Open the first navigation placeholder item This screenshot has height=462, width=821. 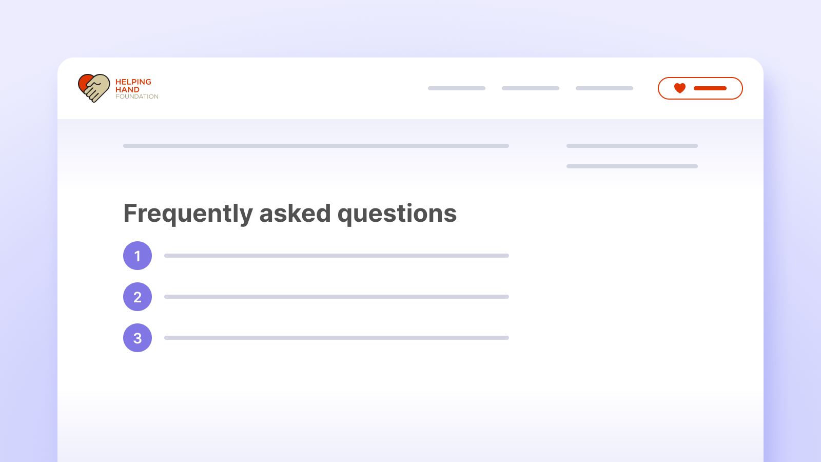[x=457, y=88]
